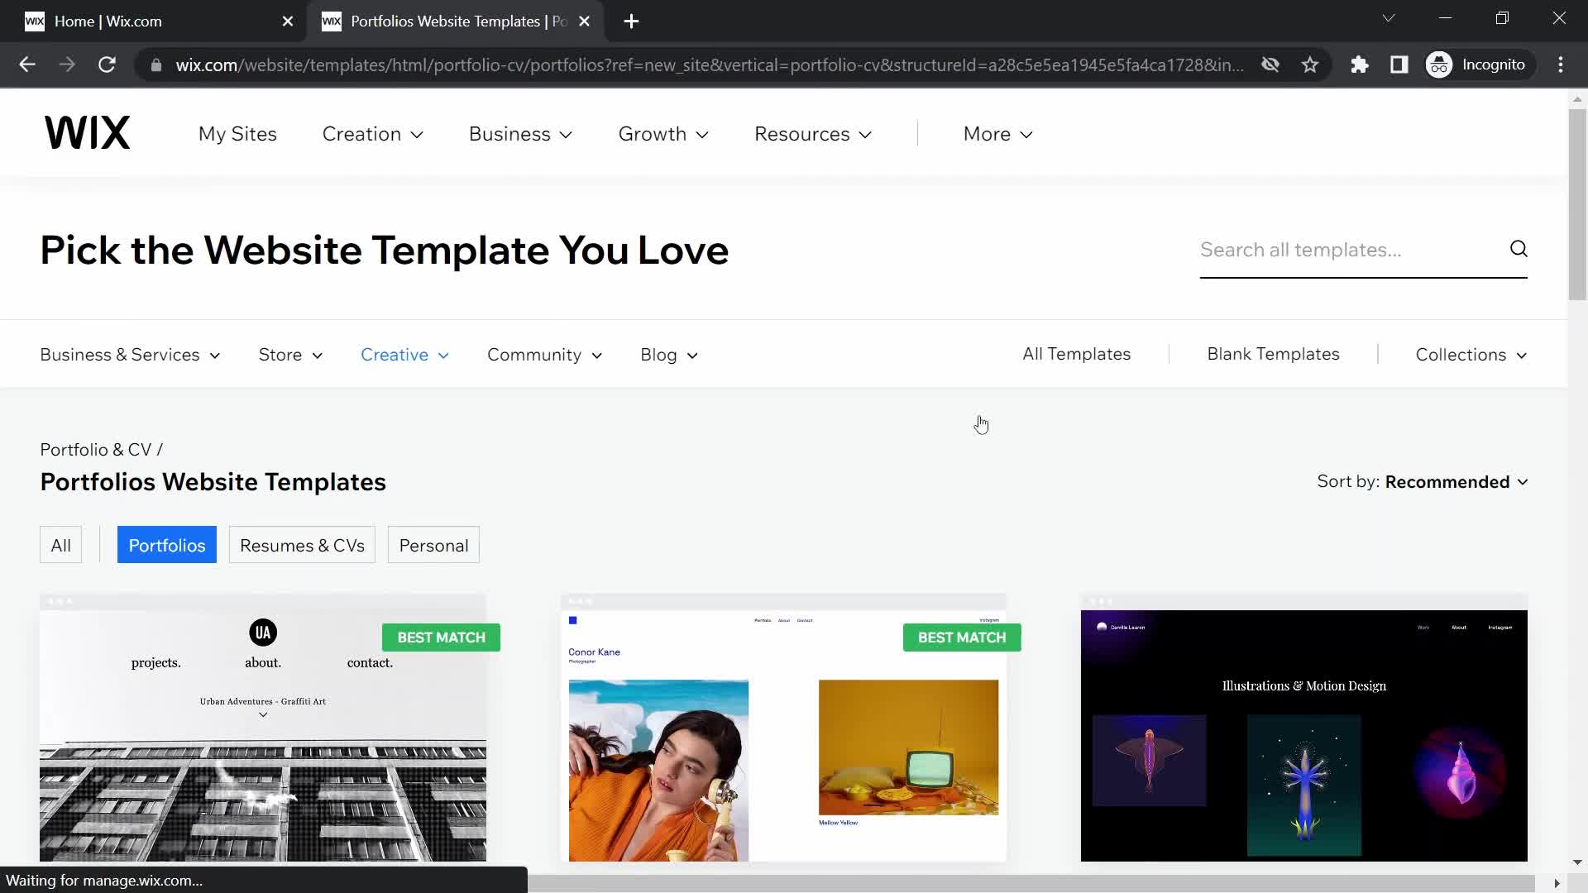Viewport: 1588px width, 893px height.
Task: Click the scroll-right arrow at bottom
Action: (1557, 883)
